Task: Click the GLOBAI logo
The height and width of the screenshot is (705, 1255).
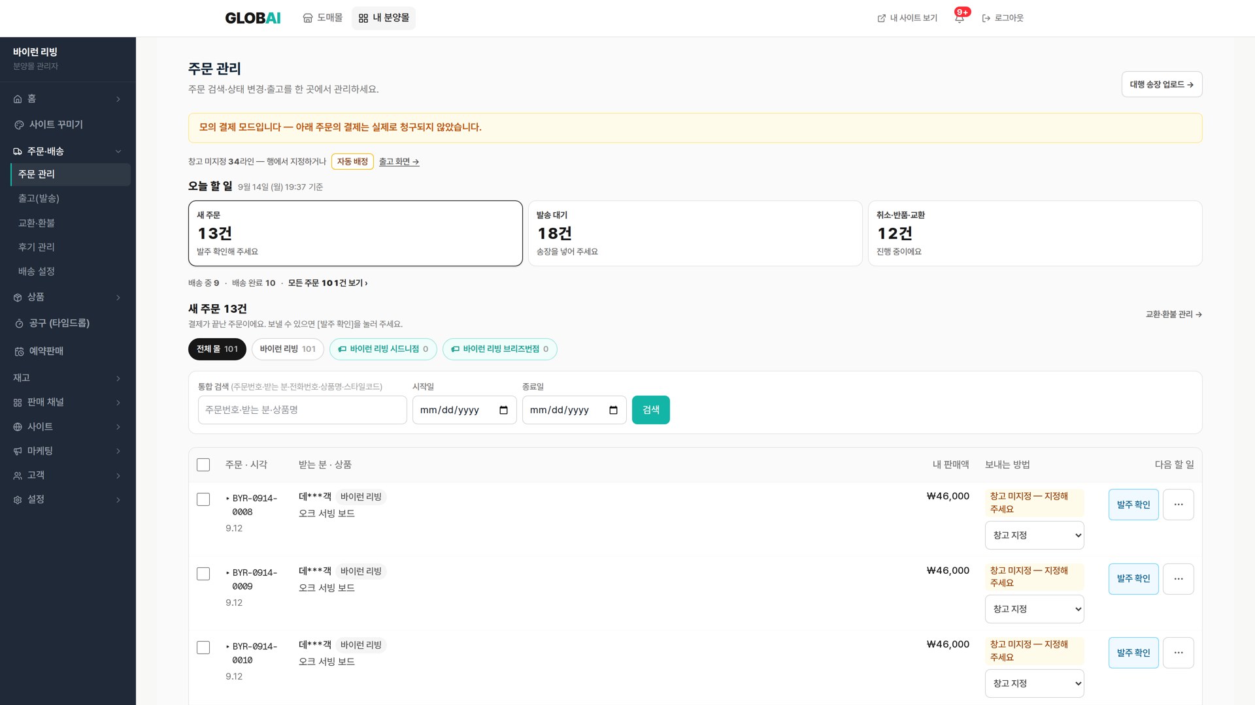Action: pos(253,18)
